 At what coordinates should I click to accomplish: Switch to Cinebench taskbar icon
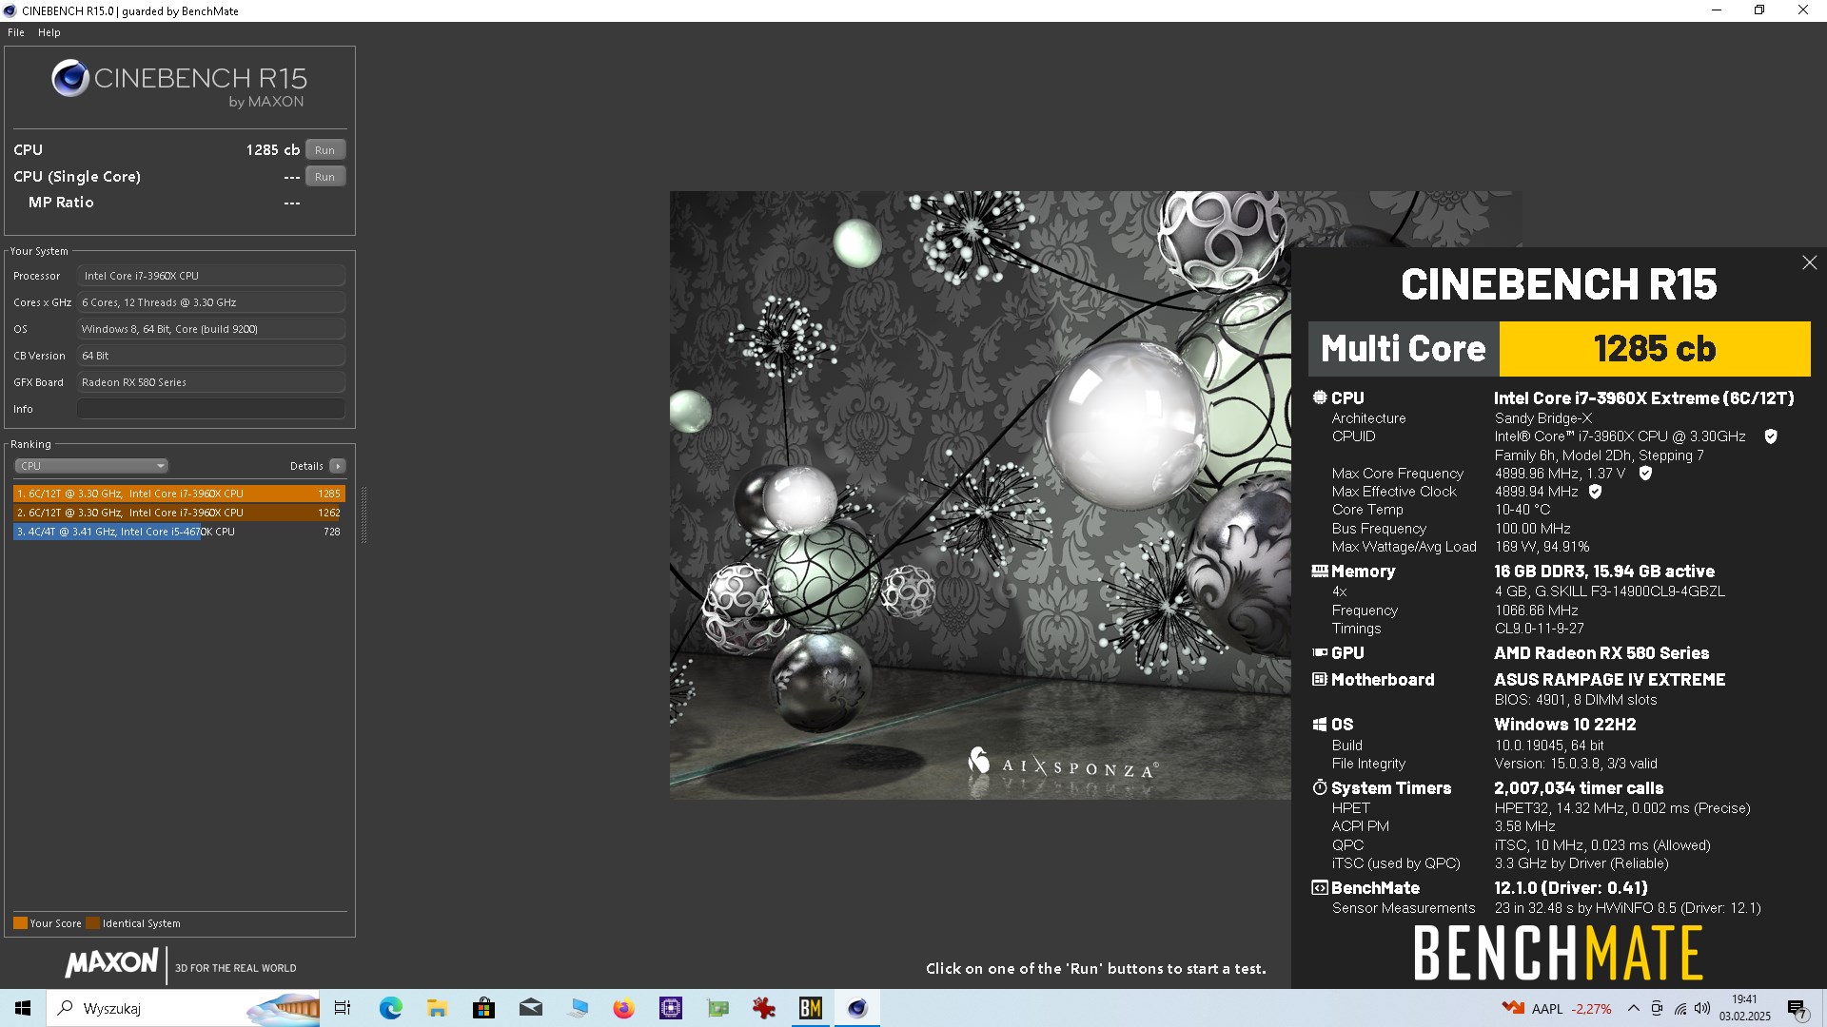[857, 1008]
